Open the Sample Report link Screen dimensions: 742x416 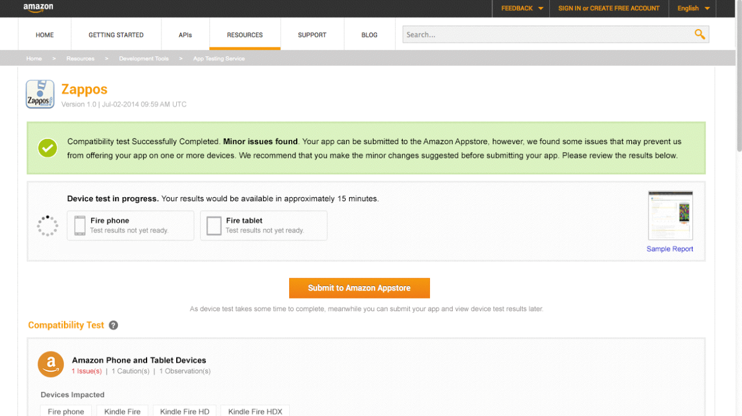point(670,249)
